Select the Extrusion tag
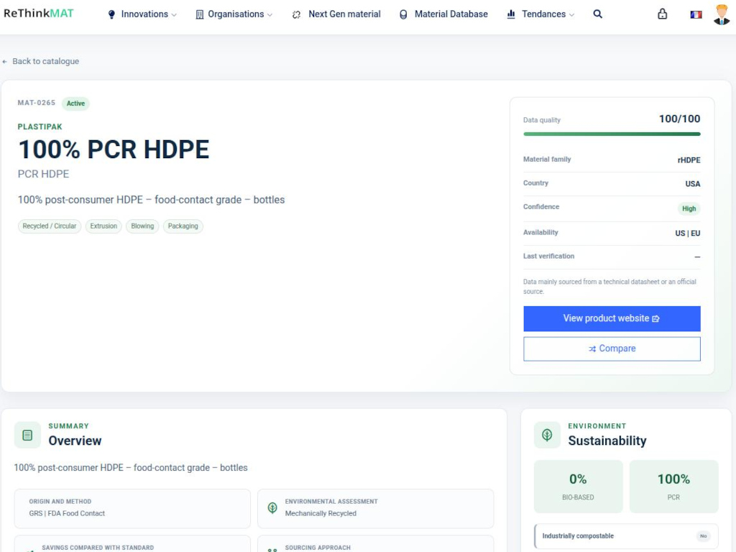The width and height of the screenshot is (736, 552). point(103,226)
